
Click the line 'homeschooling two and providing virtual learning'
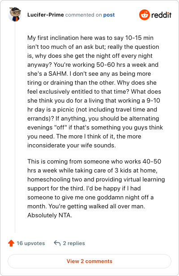[x=96, y=179]
